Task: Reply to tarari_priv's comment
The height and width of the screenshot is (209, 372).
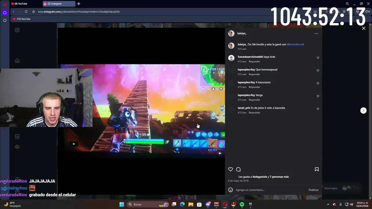Action: pyautogui.click(x=254, y=113)
